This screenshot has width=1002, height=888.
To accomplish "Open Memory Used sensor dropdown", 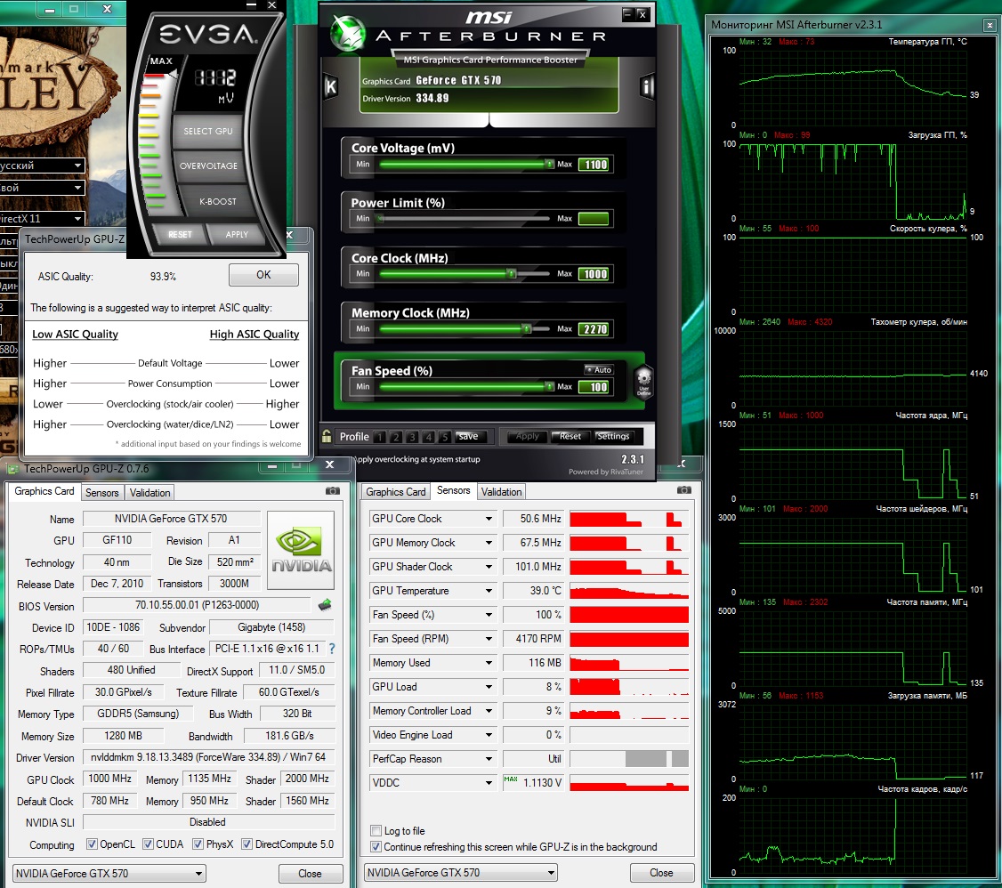I will pos(489,663).
